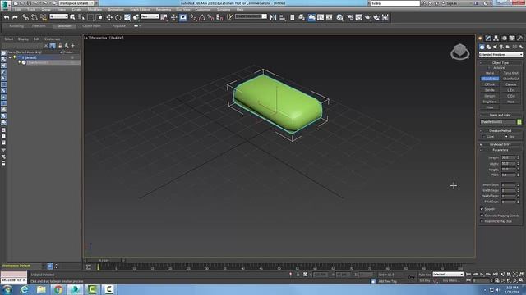Toggle the Smooth checkbox
Image resolution: width=526 pixels, height=295 pixels.
[482, 209]
